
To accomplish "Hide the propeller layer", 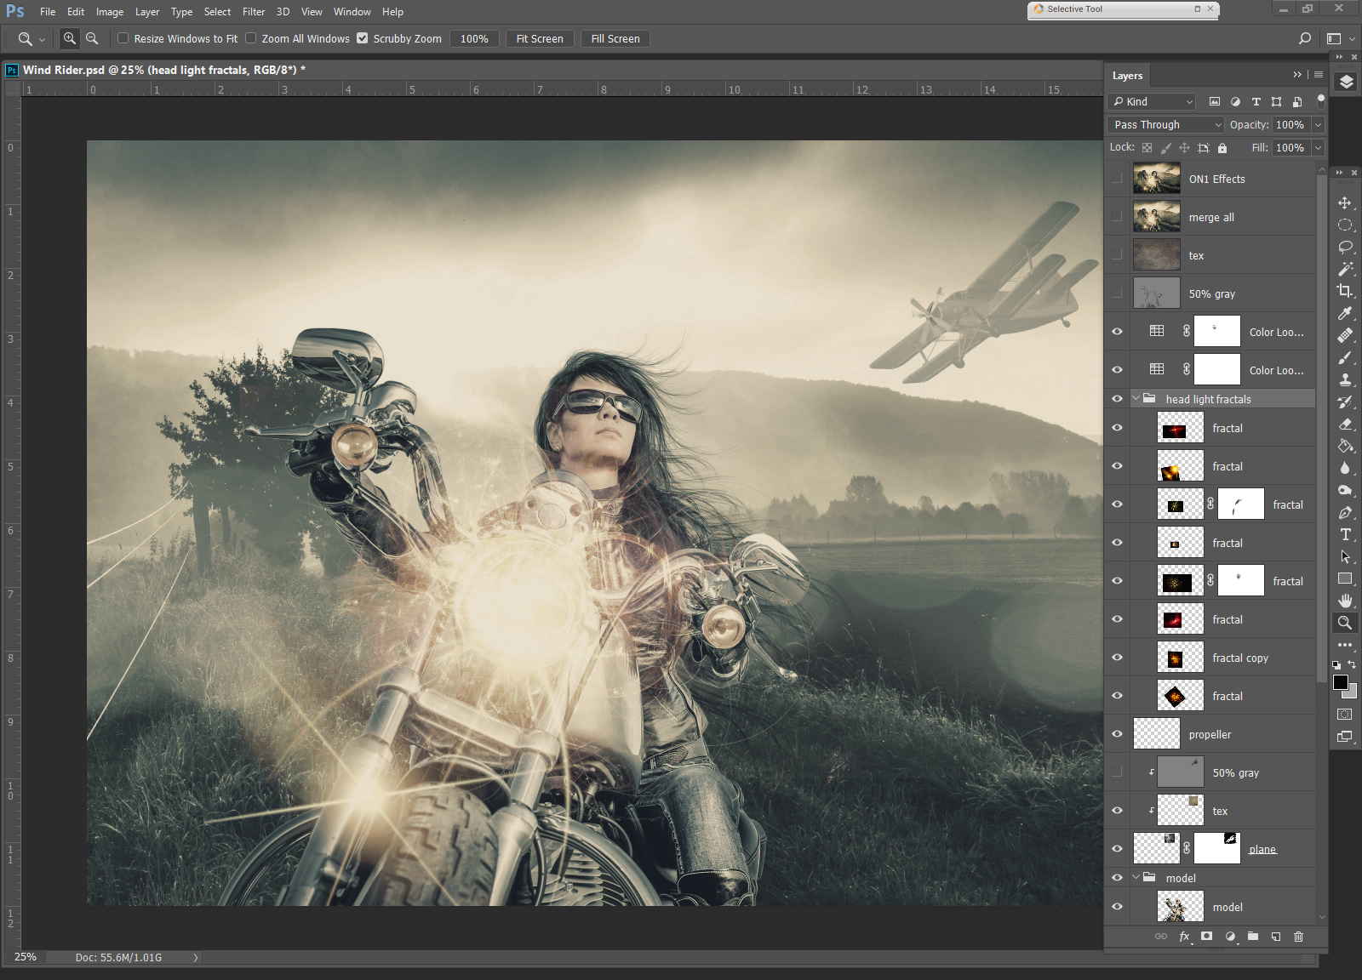I will 1117,734.
